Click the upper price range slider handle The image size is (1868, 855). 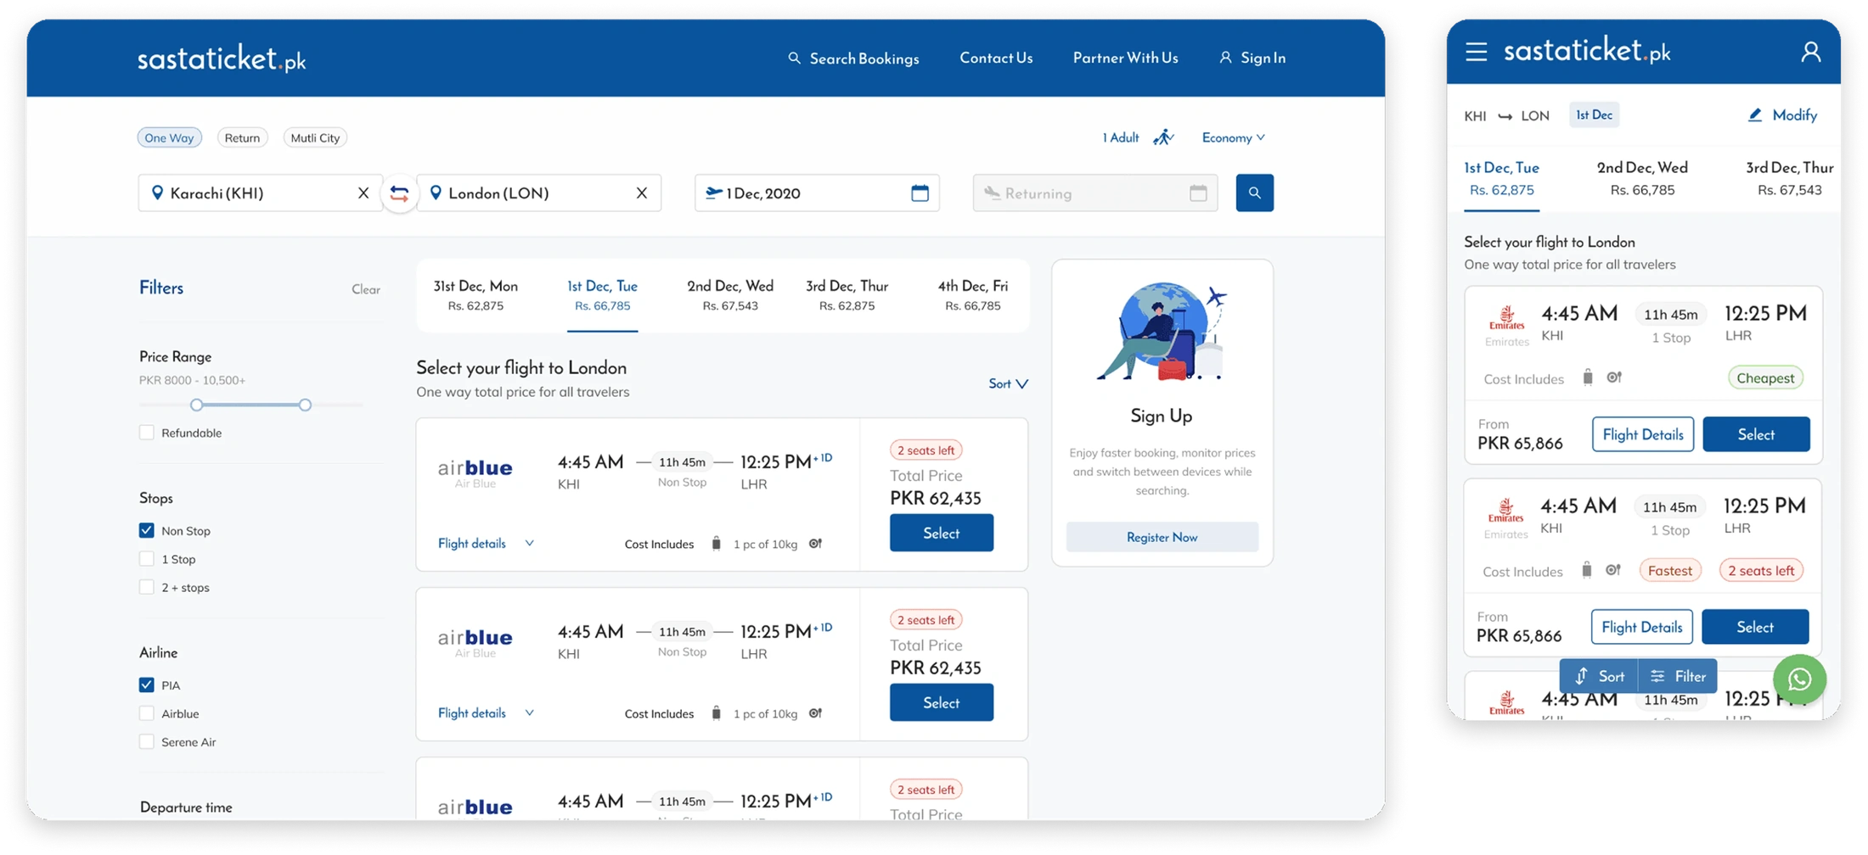click(305, 405)
